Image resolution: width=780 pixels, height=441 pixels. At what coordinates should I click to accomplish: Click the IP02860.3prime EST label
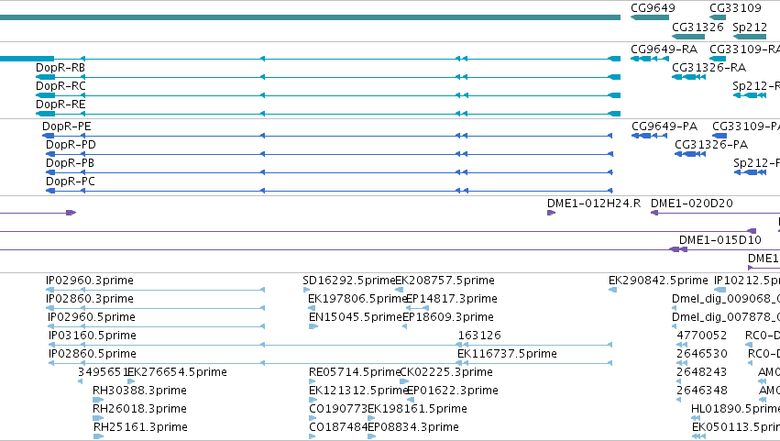pos(90,299)
